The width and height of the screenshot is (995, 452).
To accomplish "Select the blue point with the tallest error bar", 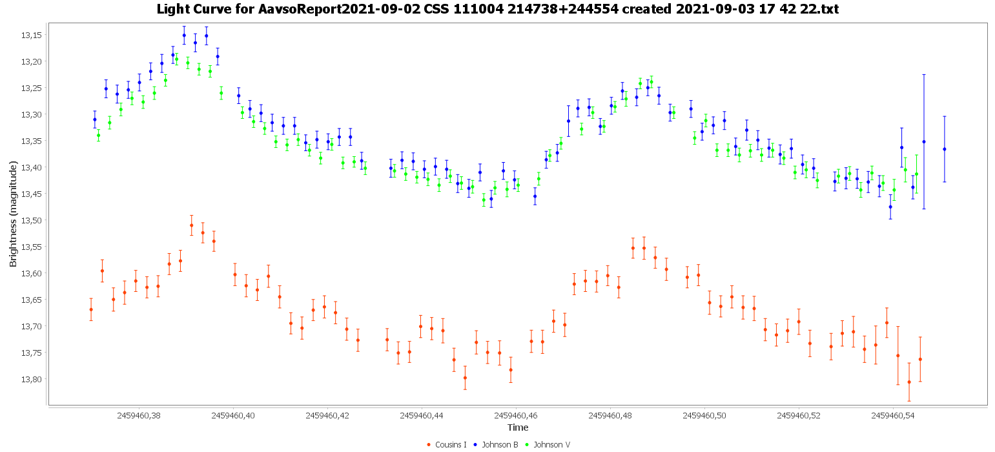I will click(923, 141).
